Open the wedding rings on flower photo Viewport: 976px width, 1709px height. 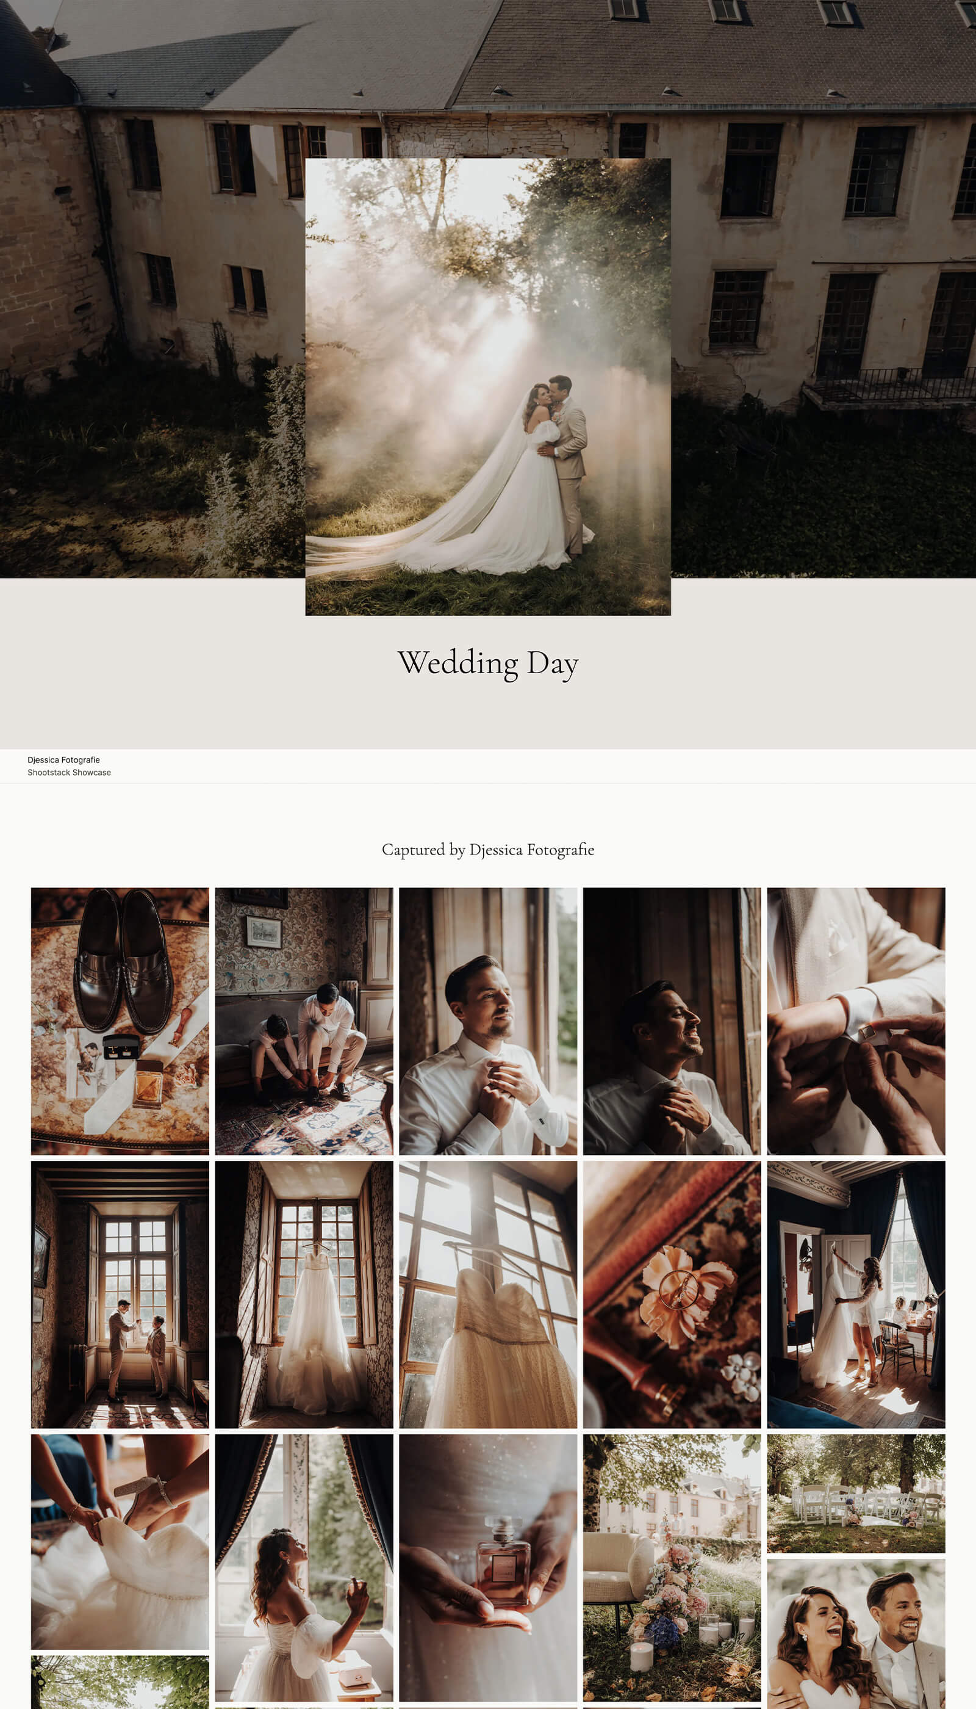(672, 1295)
